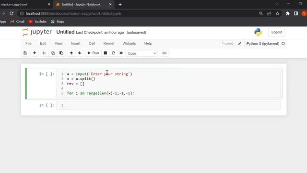307x173 pixels.
Task: Open the tab search chevron
Action: click(277, 4)
